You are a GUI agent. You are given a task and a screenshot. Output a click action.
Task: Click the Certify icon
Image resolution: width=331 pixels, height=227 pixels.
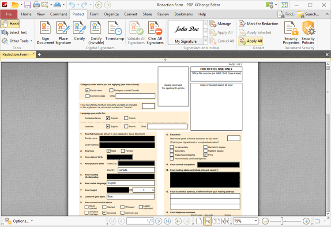pos(79,31)
